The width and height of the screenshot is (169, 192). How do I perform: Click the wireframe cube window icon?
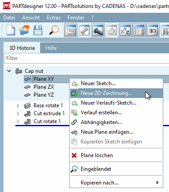pos(112,30)
